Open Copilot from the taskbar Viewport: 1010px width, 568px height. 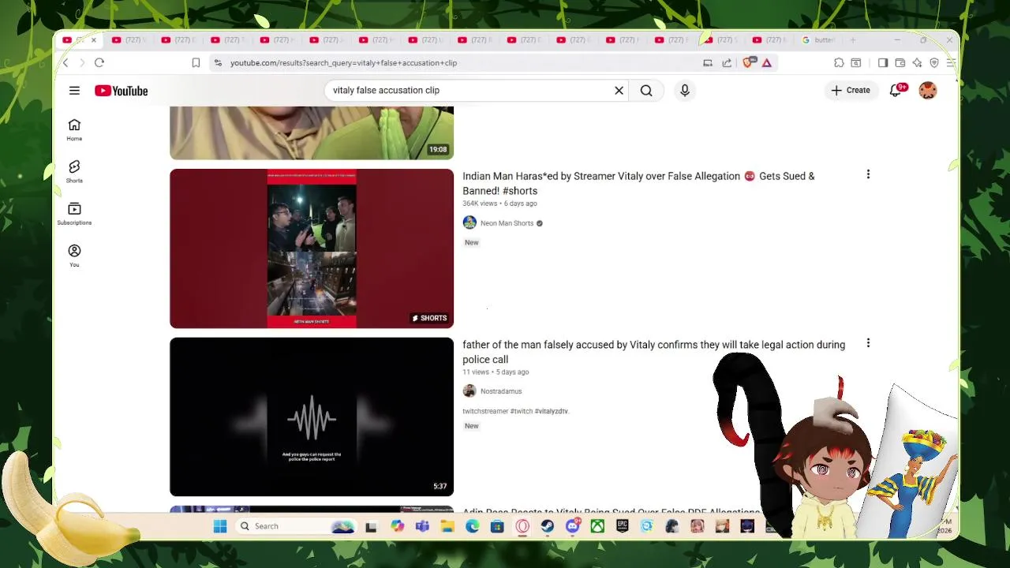397,526
